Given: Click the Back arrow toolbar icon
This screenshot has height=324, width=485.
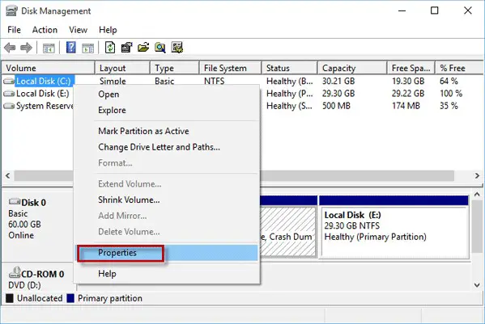Looking at the screenshot, I should 10,48.
